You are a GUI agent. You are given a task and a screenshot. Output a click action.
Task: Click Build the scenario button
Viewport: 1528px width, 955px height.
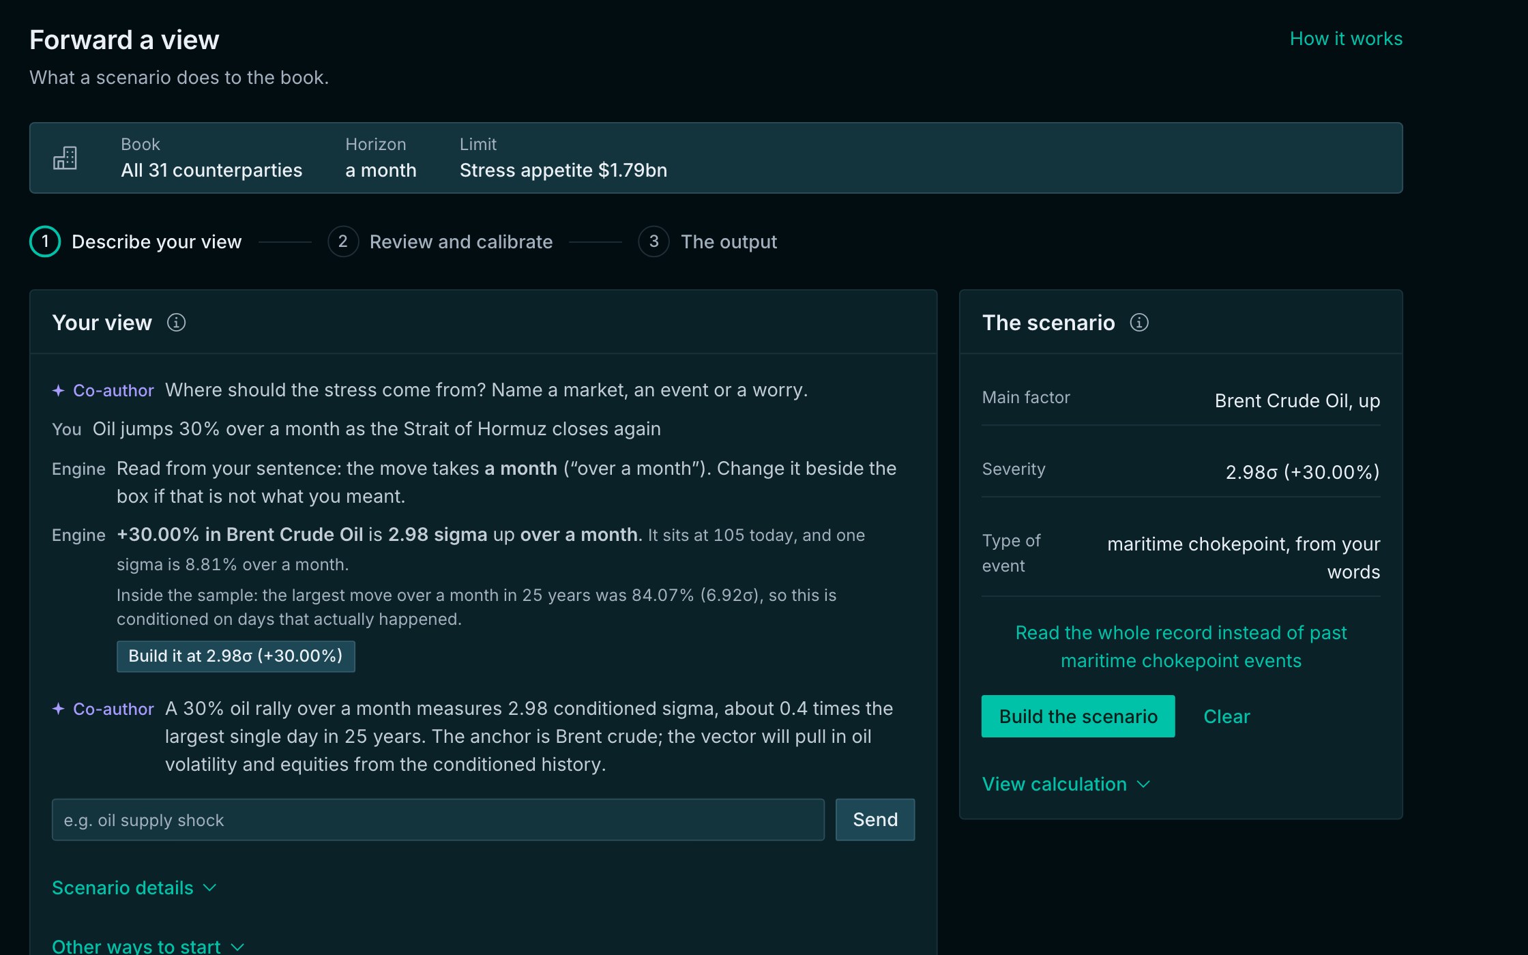1078,716
